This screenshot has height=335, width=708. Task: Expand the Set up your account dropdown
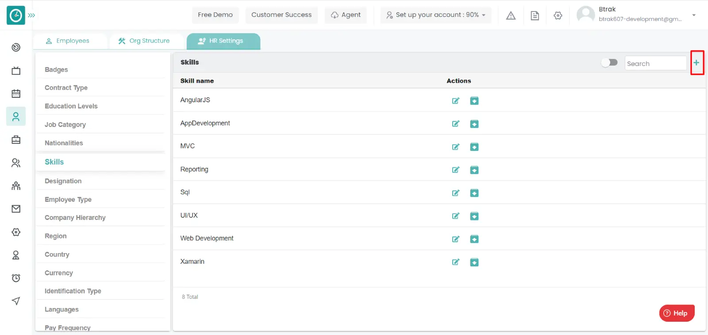pyautogui.click(x=436, y=15)
